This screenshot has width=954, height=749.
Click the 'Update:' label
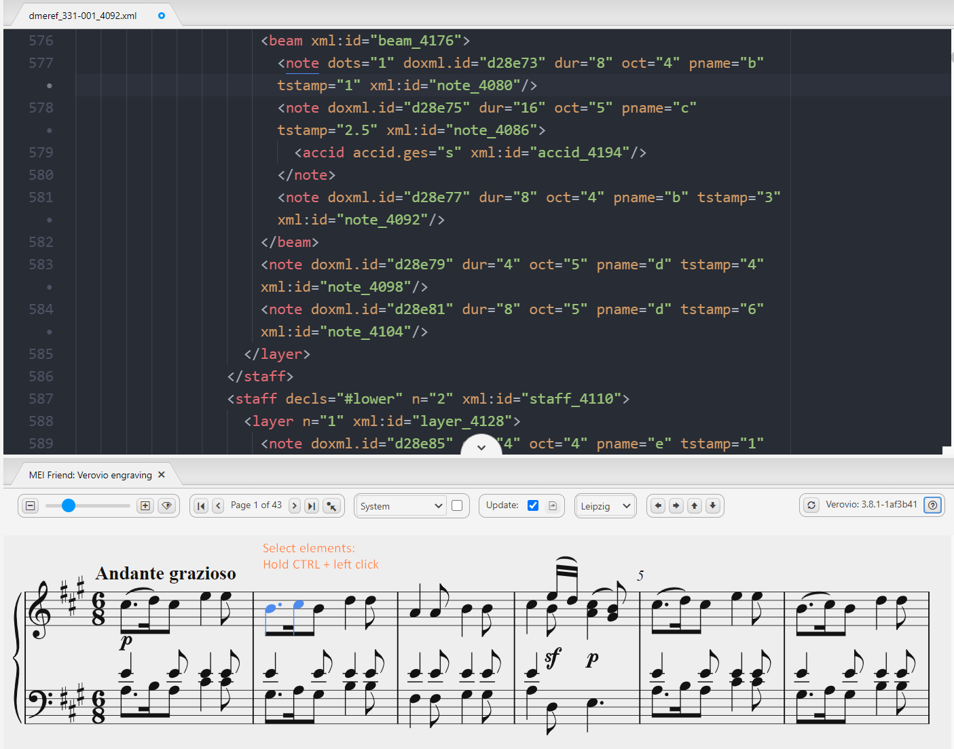502,505
